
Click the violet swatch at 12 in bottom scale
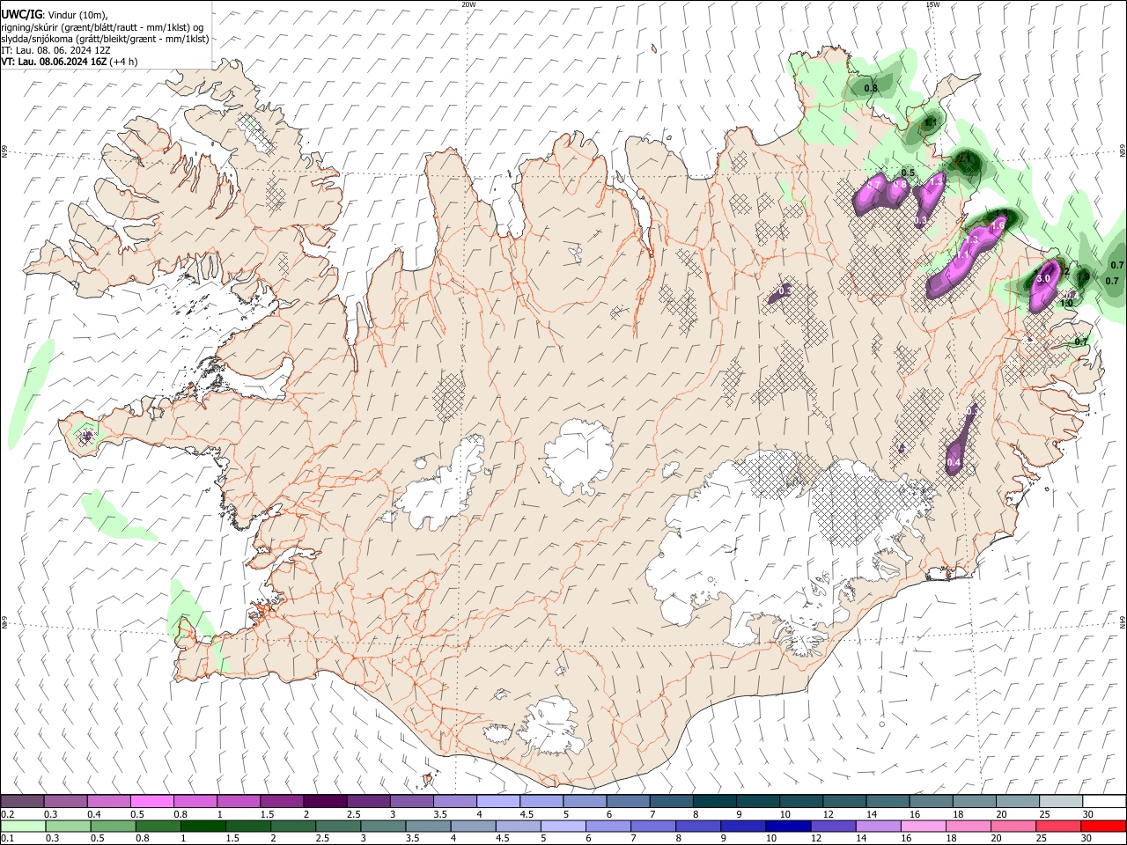coord(832,826)
